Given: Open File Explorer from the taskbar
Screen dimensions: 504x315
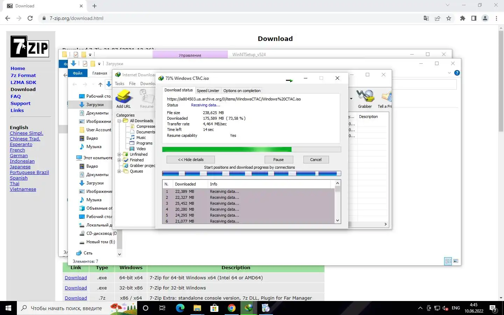Looking at the screenshot, I should (x=197, y=308).
